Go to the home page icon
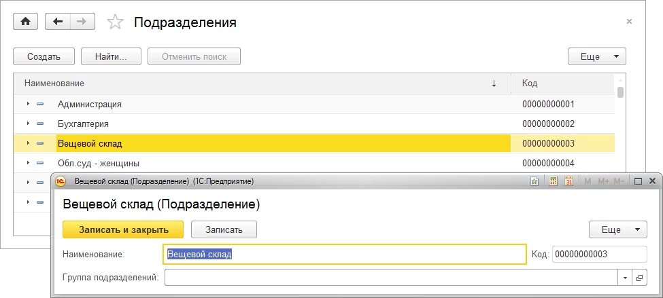Viewport: 663px width, 298px height. (26, 22)
